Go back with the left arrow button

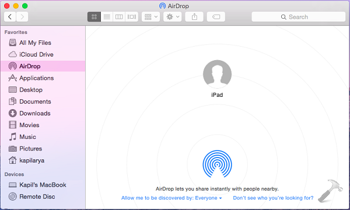click(x=10, y=17)
